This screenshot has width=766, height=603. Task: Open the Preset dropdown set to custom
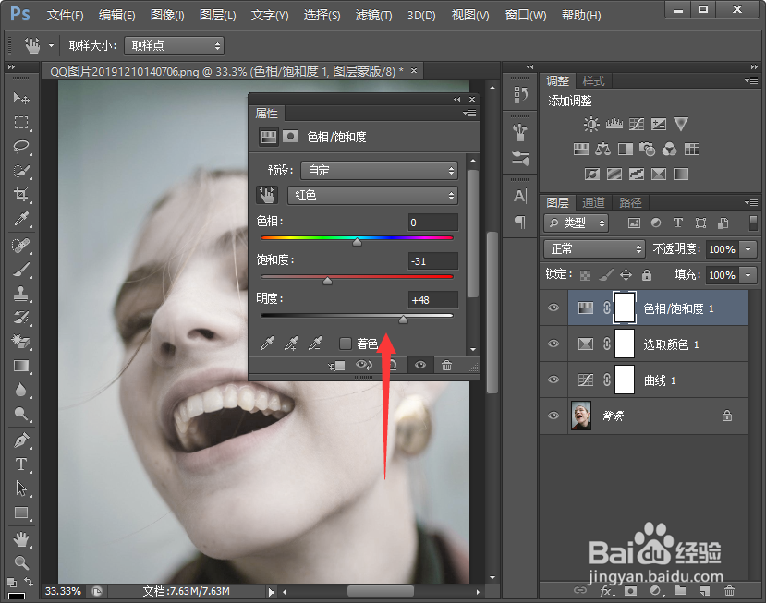[x=379, y=171]
